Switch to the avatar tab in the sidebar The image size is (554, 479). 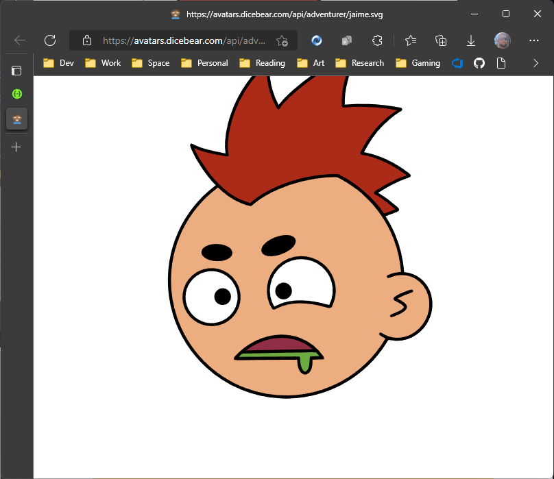coord(16,119)
